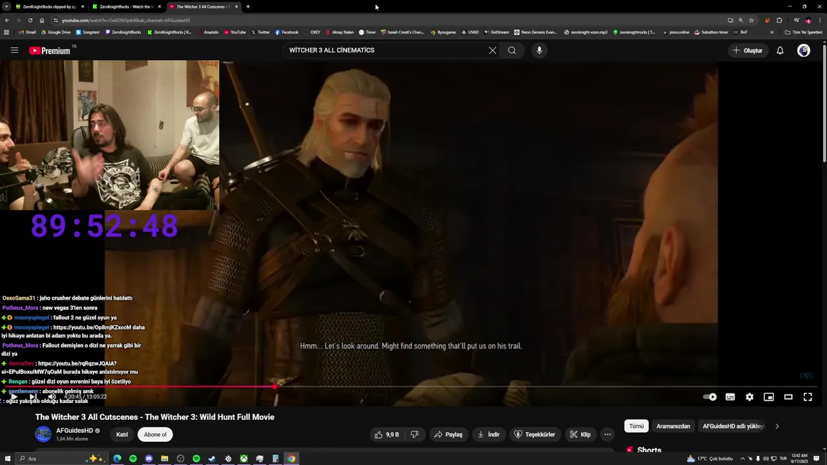Switch to the miniplayer
Screen dimensions: 827x465
pyautogui.click(x=769, y=397)
